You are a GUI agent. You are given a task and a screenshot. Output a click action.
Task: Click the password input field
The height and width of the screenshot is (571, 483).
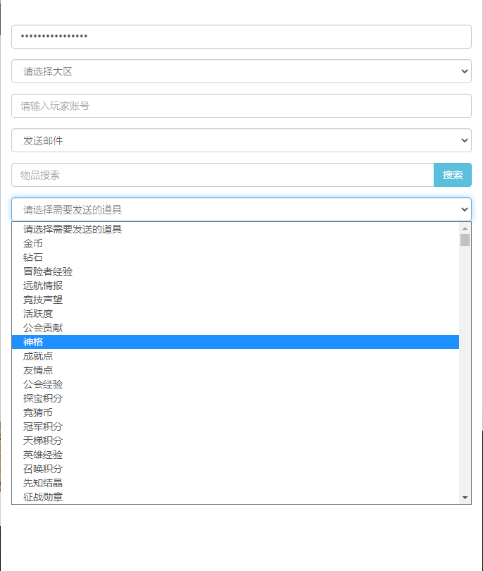[241, 37]
